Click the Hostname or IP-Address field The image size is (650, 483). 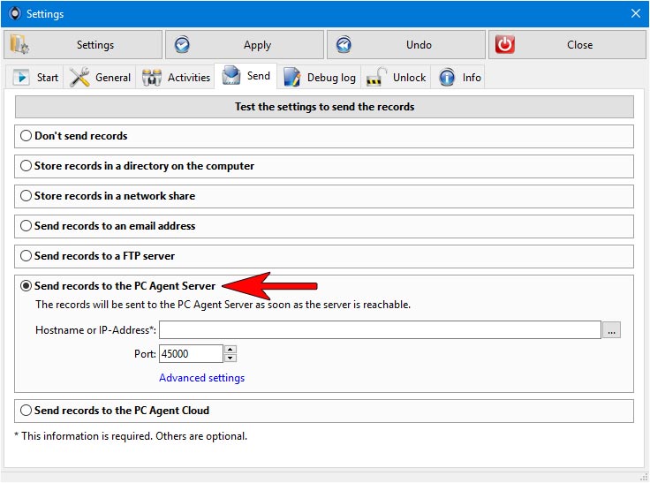click(380, 330)
